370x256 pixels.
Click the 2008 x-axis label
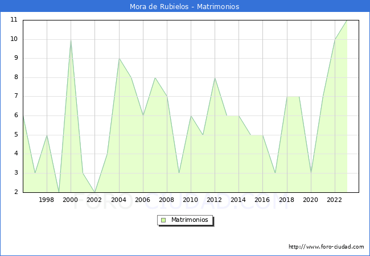167,200
